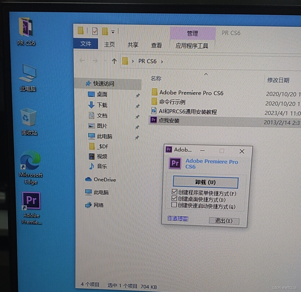Go up one folder level with the up arrow
This screenshot has width=301, height=292.
(x=114, y=61)
